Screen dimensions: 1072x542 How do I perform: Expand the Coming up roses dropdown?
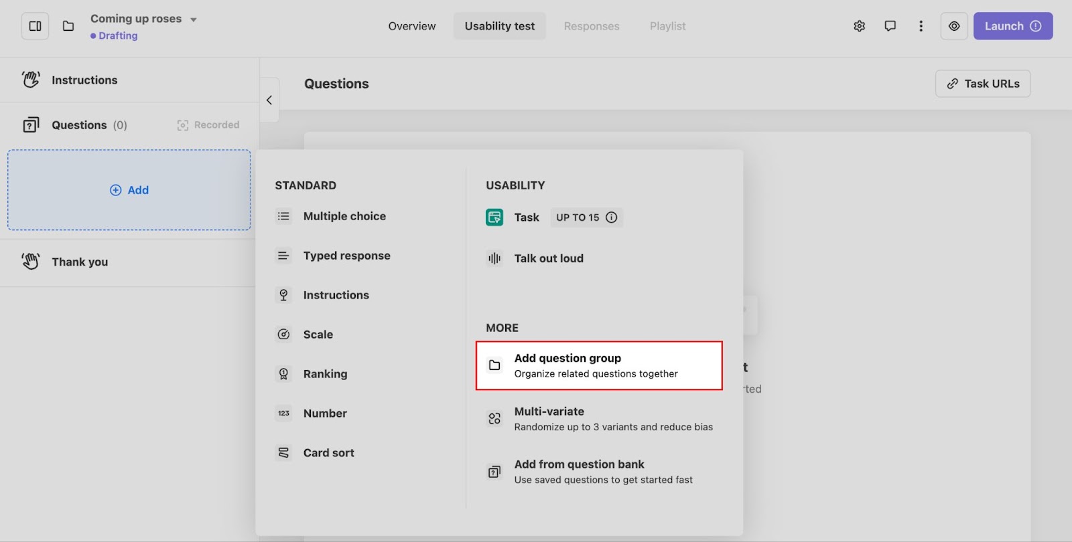point(193,19)
